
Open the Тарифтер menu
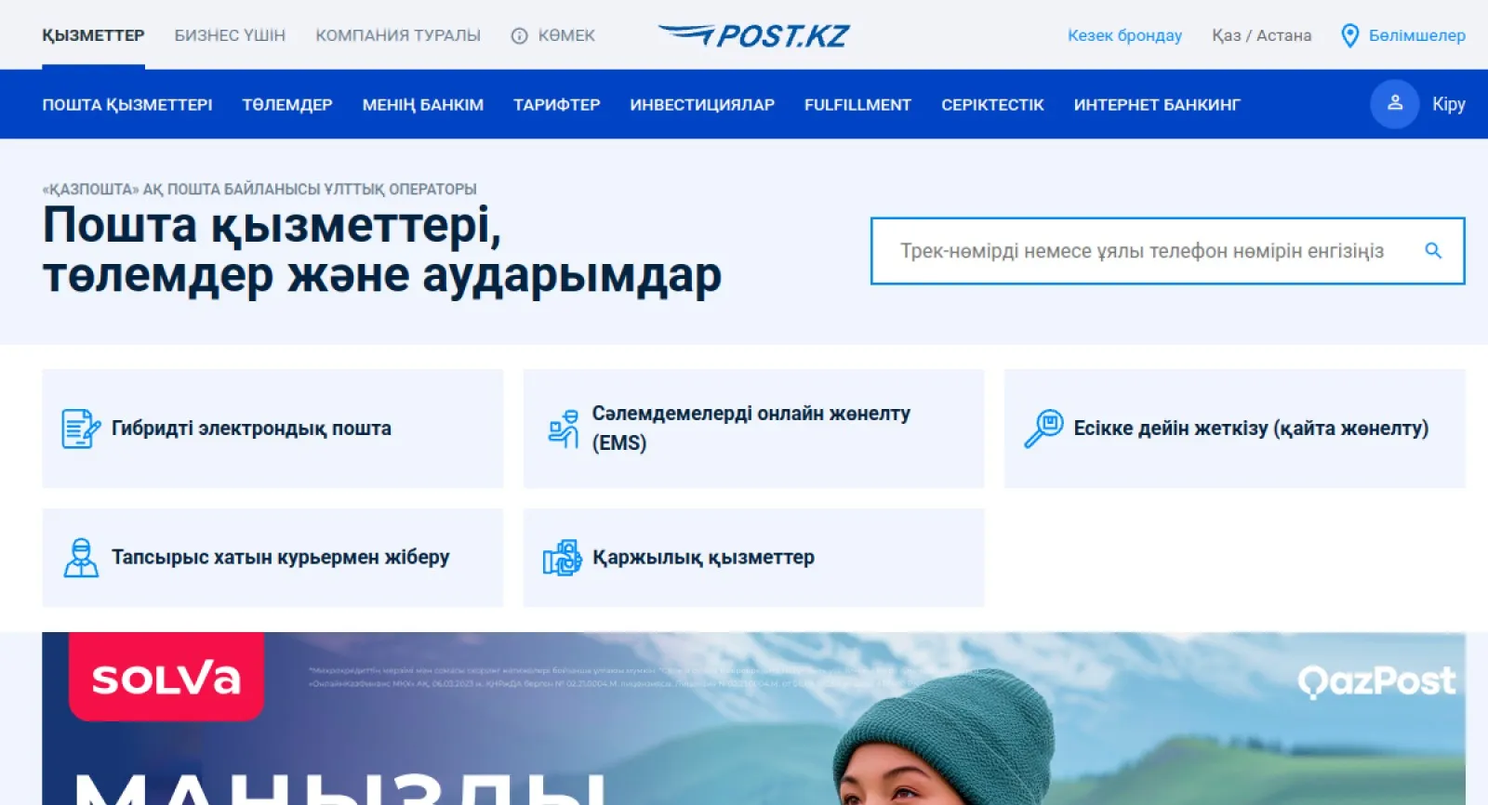click(x=557, y=105)
